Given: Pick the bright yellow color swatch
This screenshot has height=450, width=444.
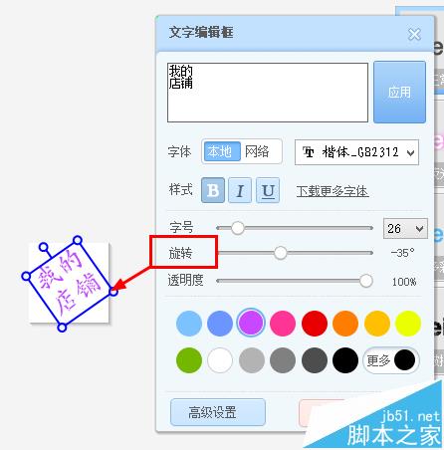Looking at the screenshot, I should (x=408, y=324).
